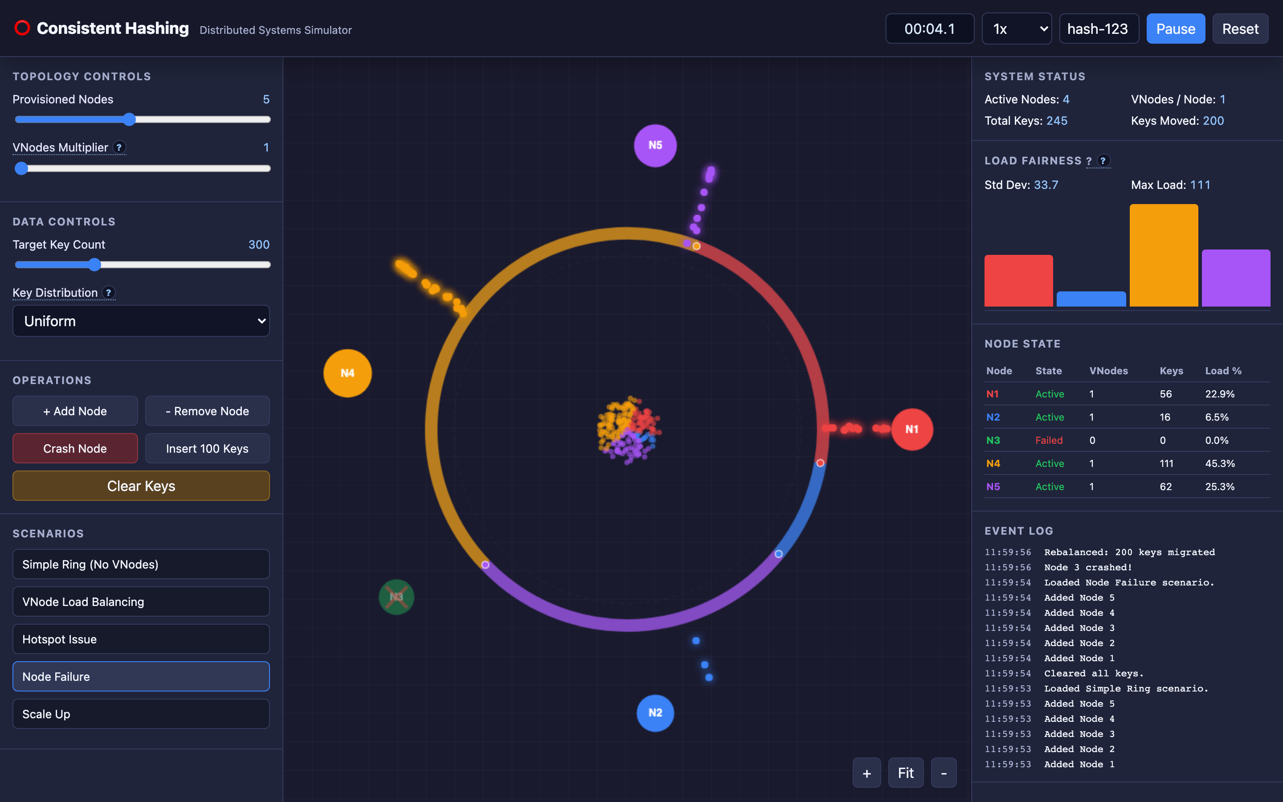1283x802 pixels.
Task: Click N4 in the Node State table
Action: click(x=993, y=463)
